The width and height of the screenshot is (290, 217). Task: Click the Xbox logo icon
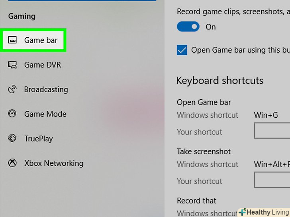(x=12, y=163)
